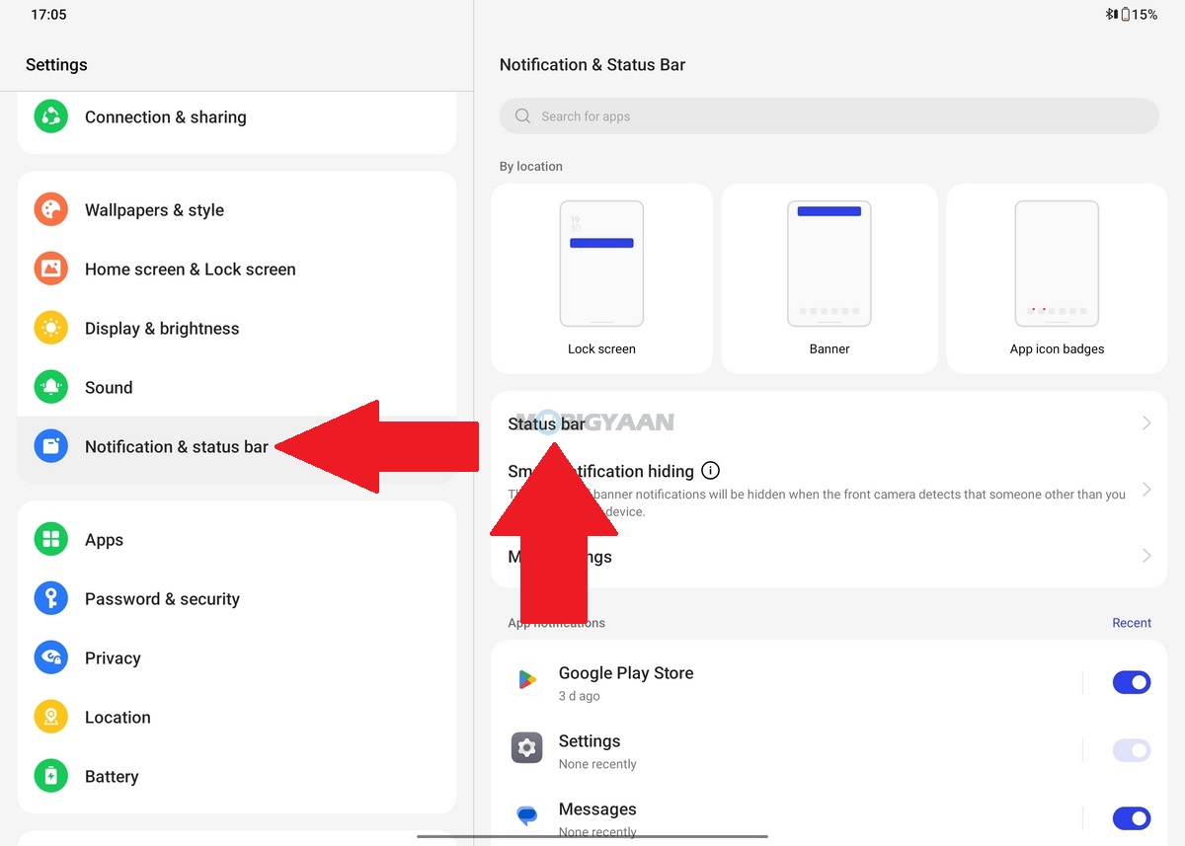
Task: Open the Privacy eye icon
Action: point(50,658)
